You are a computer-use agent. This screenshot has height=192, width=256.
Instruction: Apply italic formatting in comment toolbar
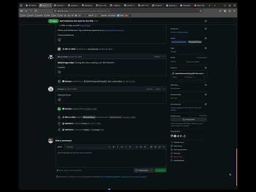coord(118,147)
